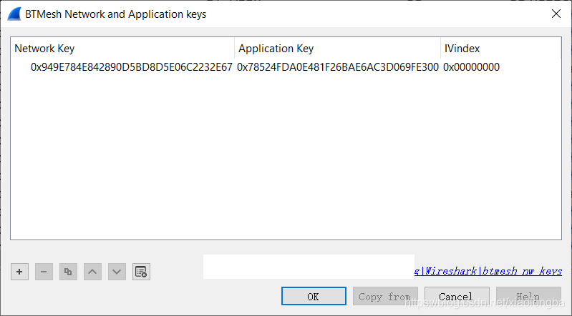Image resolution: width=572 pixels, height=316 pixels.
Task: Select the Application Key value cell
Action: pyautogui.click(x=337, y=67)
